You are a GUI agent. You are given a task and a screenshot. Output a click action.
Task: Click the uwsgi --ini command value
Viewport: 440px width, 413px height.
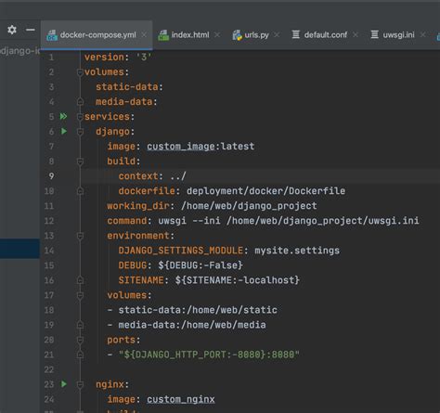click(289, 221)
